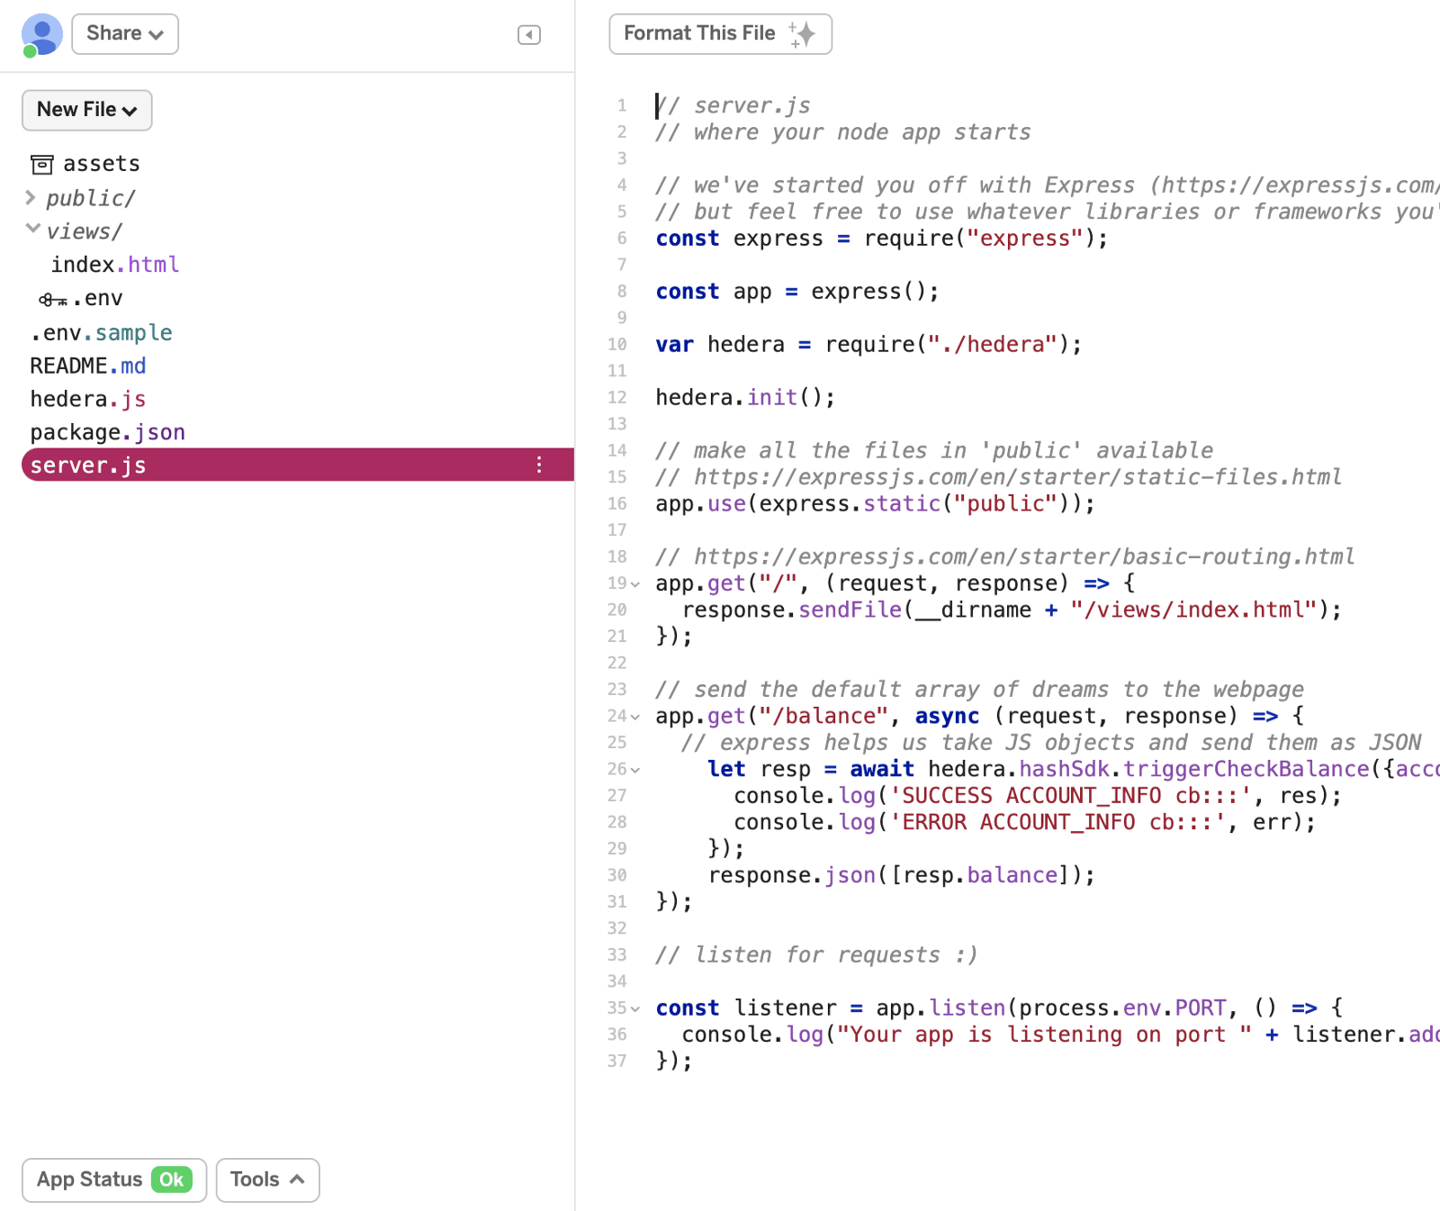The height and width of the screenshot is (1211, 1440).
Task: Click the assets box icon
Action: [x=42, y=164]
